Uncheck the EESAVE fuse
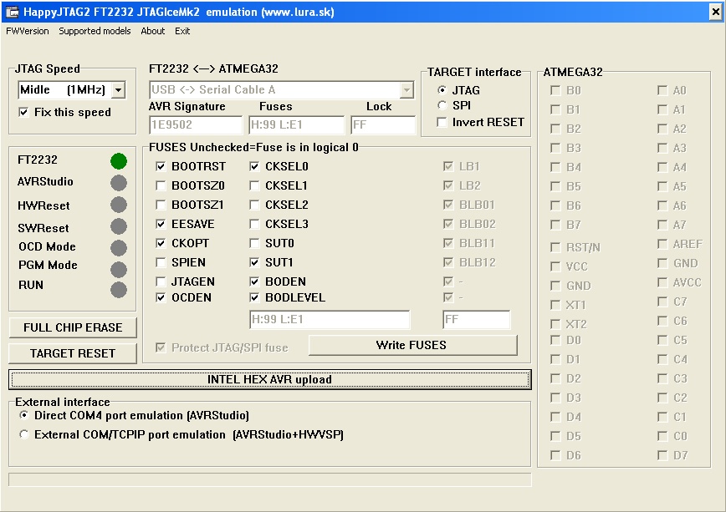Image resolution: width=726 pixels, height=512 pixels. pyautogui.click(x=161, y=225)
